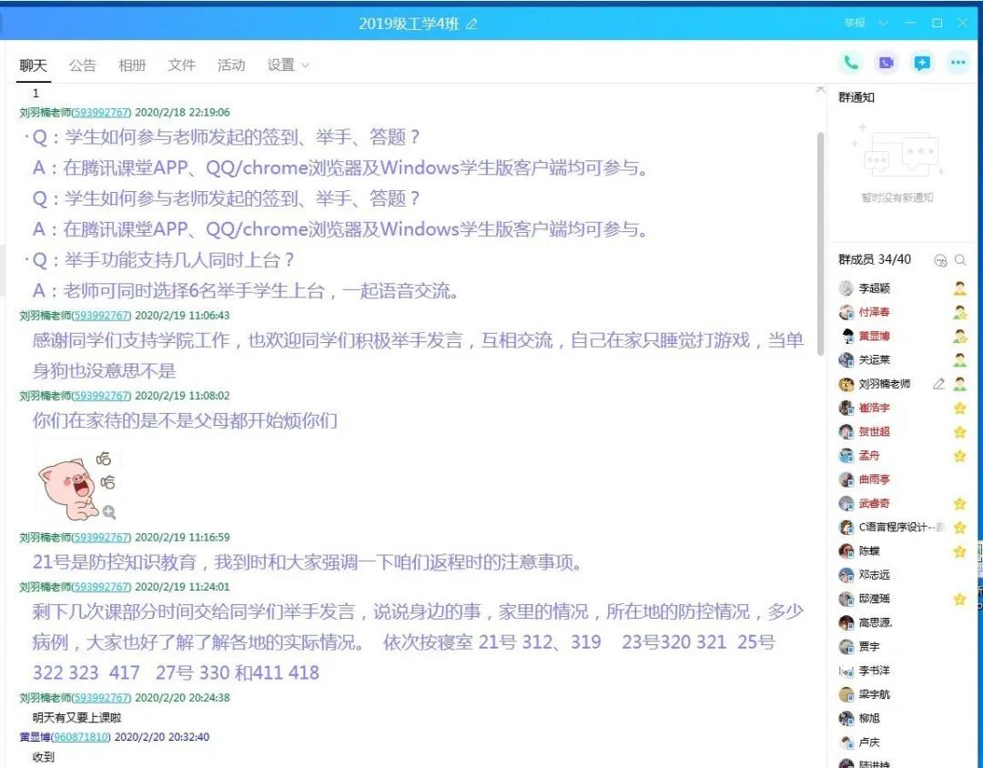Click the QQ number link 960871810

click(80, 737)
